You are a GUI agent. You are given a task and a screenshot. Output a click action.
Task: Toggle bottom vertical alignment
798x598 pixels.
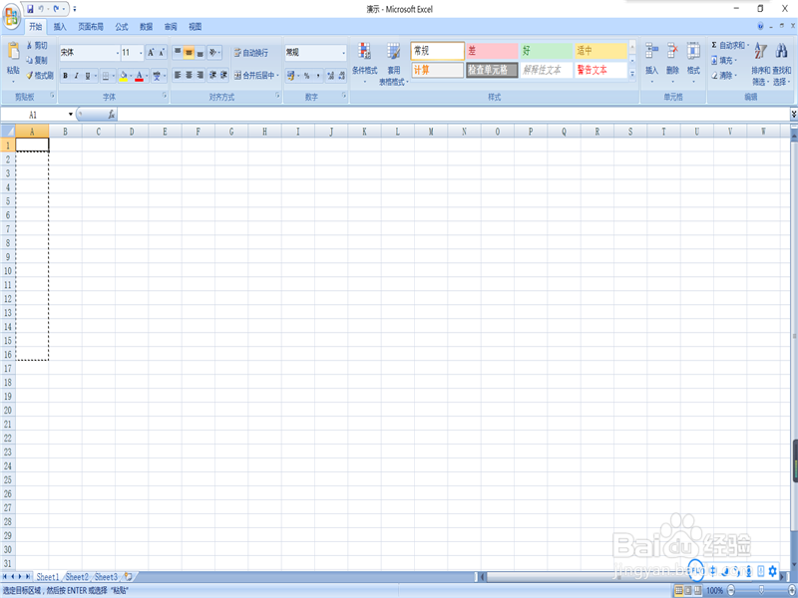tap(200, 52)
